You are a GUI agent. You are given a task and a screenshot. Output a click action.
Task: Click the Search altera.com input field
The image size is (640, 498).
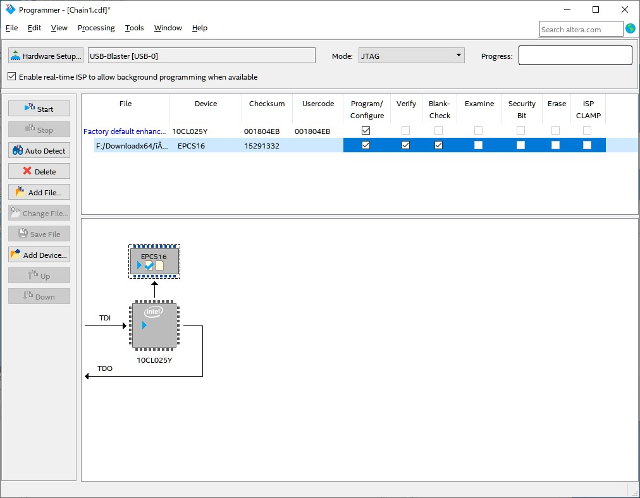pos(581,29)
